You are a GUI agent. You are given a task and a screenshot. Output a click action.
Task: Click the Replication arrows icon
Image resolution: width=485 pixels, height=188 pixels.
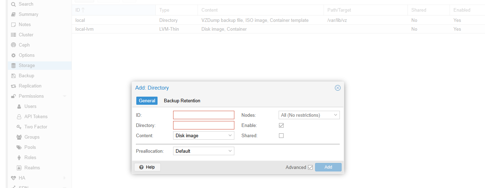(13, 86)
